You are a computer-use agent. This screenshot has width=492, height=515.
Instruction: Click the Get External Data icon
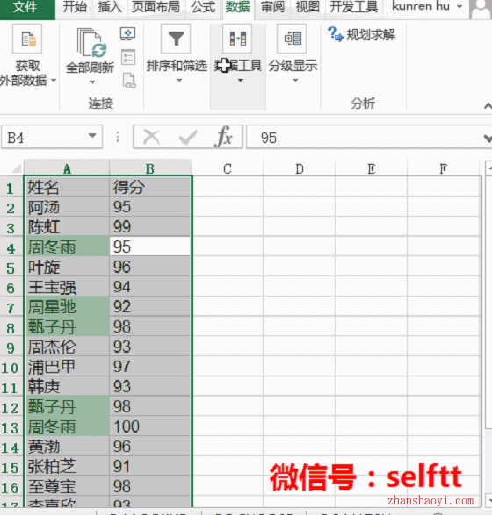point(27,39)
